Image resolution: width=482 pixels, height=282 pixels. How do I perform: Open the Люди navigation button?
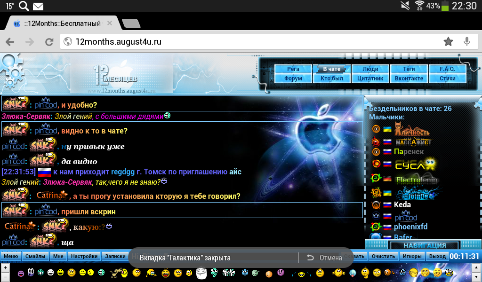click(370, 69)
